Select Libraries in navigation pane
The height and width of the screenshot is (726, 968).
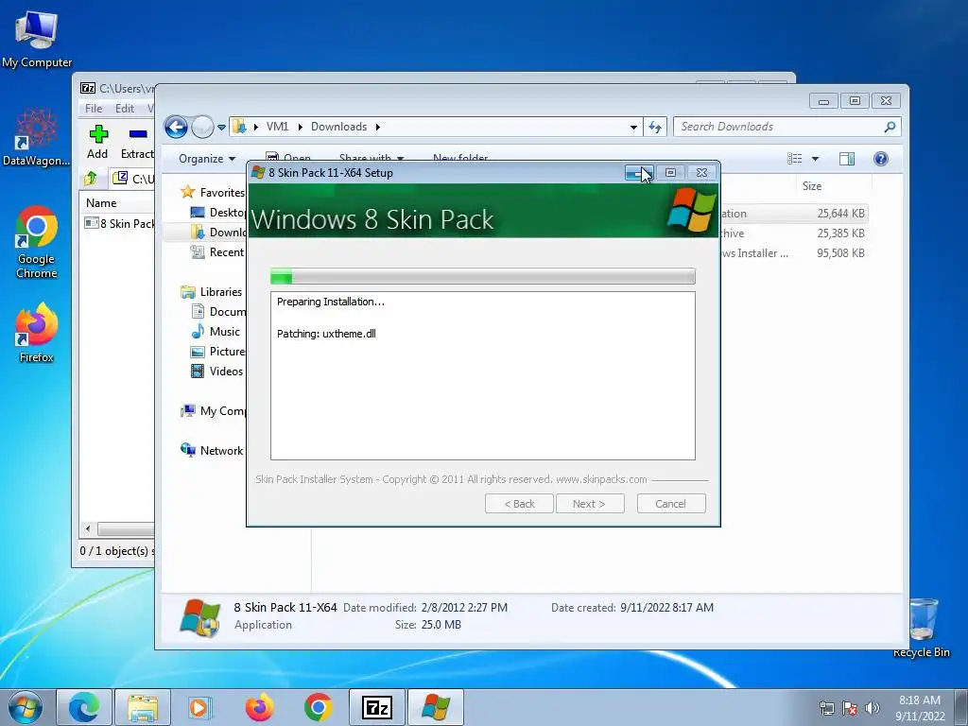211,292
